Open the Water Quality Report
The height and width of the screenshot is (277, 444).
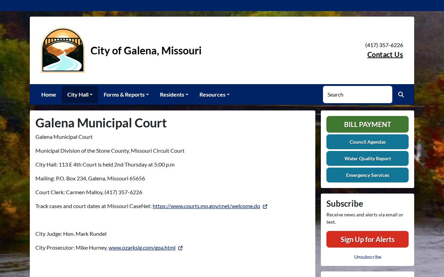(367, 159)
